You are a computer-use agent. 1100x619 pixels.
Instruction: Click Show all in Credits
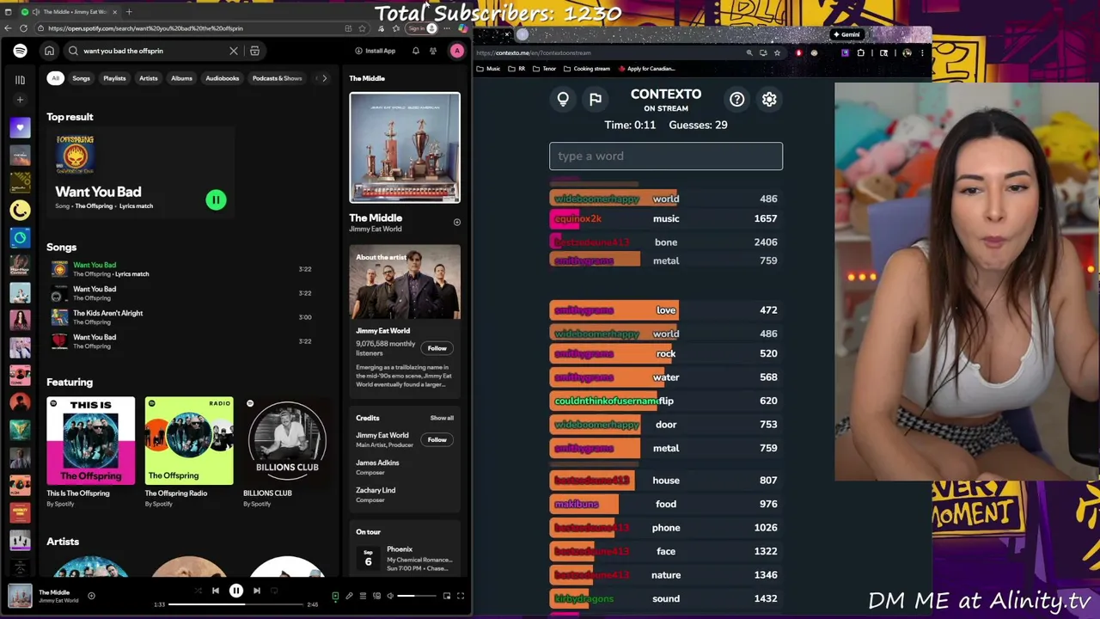(442, 418)
